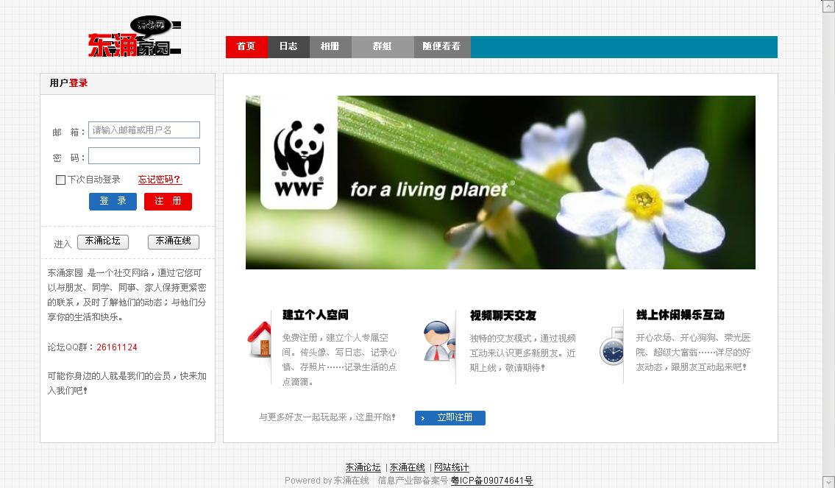Click the scrollbar down arrow
The image size is (835, 488).
pos(828,481)
